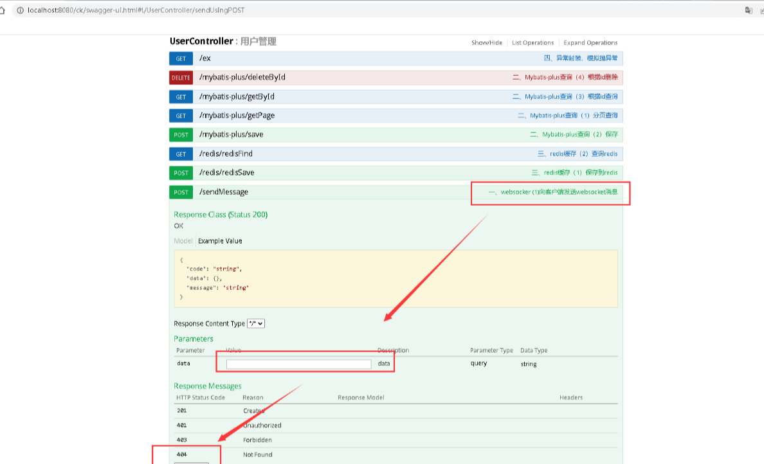Open the Response Content Type dropdown
The width and height of the screenshot is (764, 464).
tap(256, 324)
